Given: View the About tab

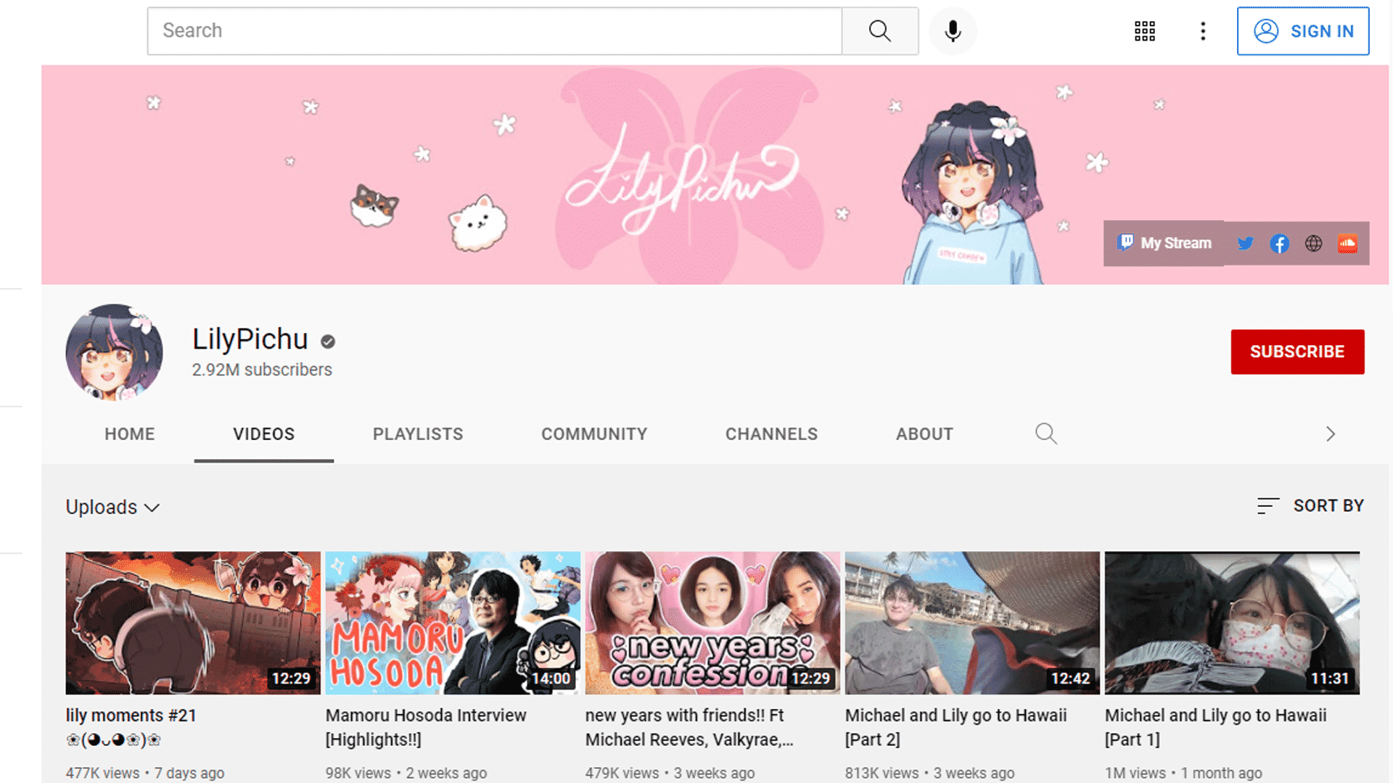Looking at the screenshot, I should pos(924,434).
